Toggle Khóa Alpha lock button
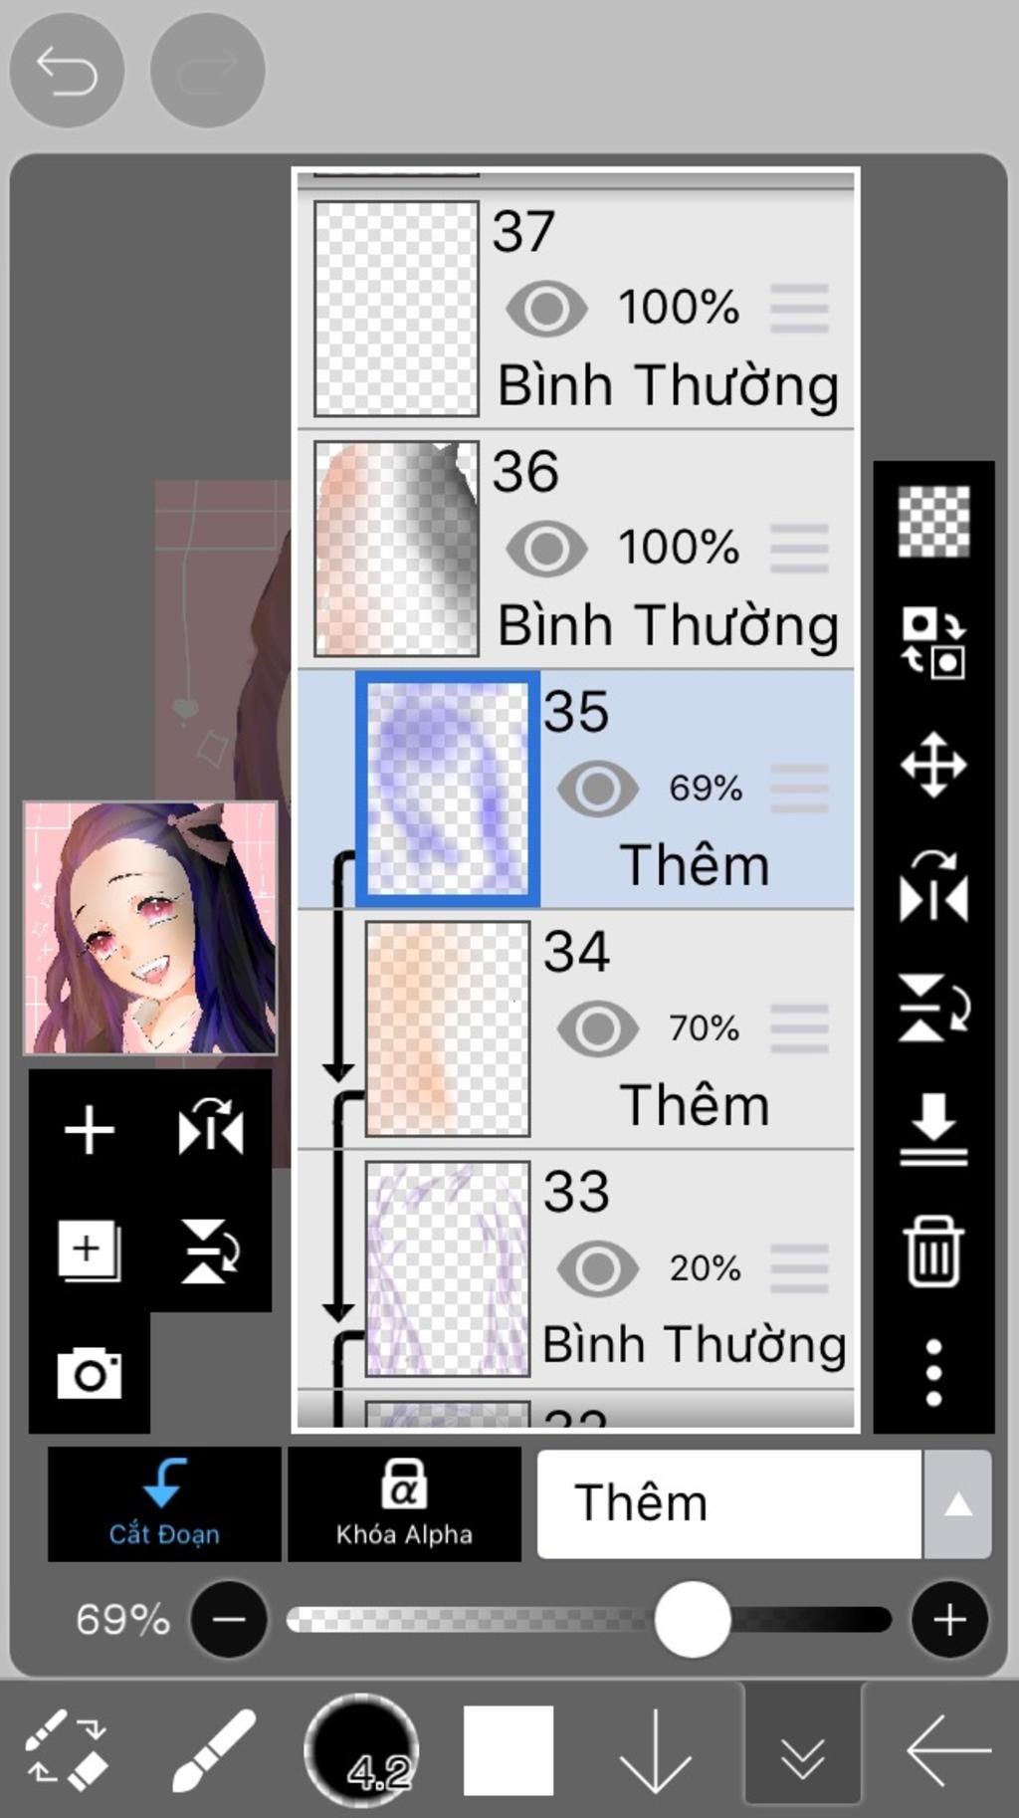This screenshot has width=1019, height=1818. point(404,1503)
